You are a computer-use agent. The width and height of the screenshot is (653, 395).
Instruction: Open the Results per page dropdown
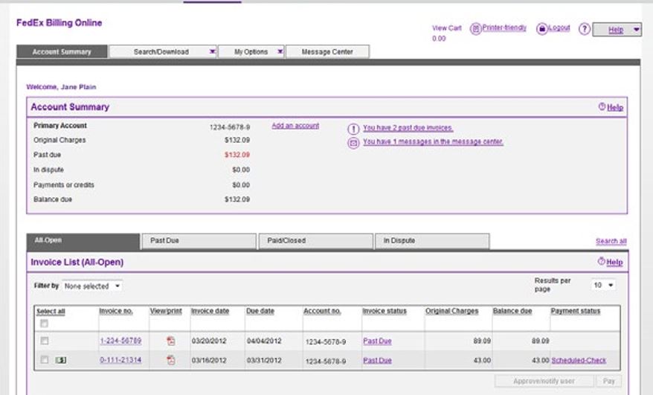603,285
